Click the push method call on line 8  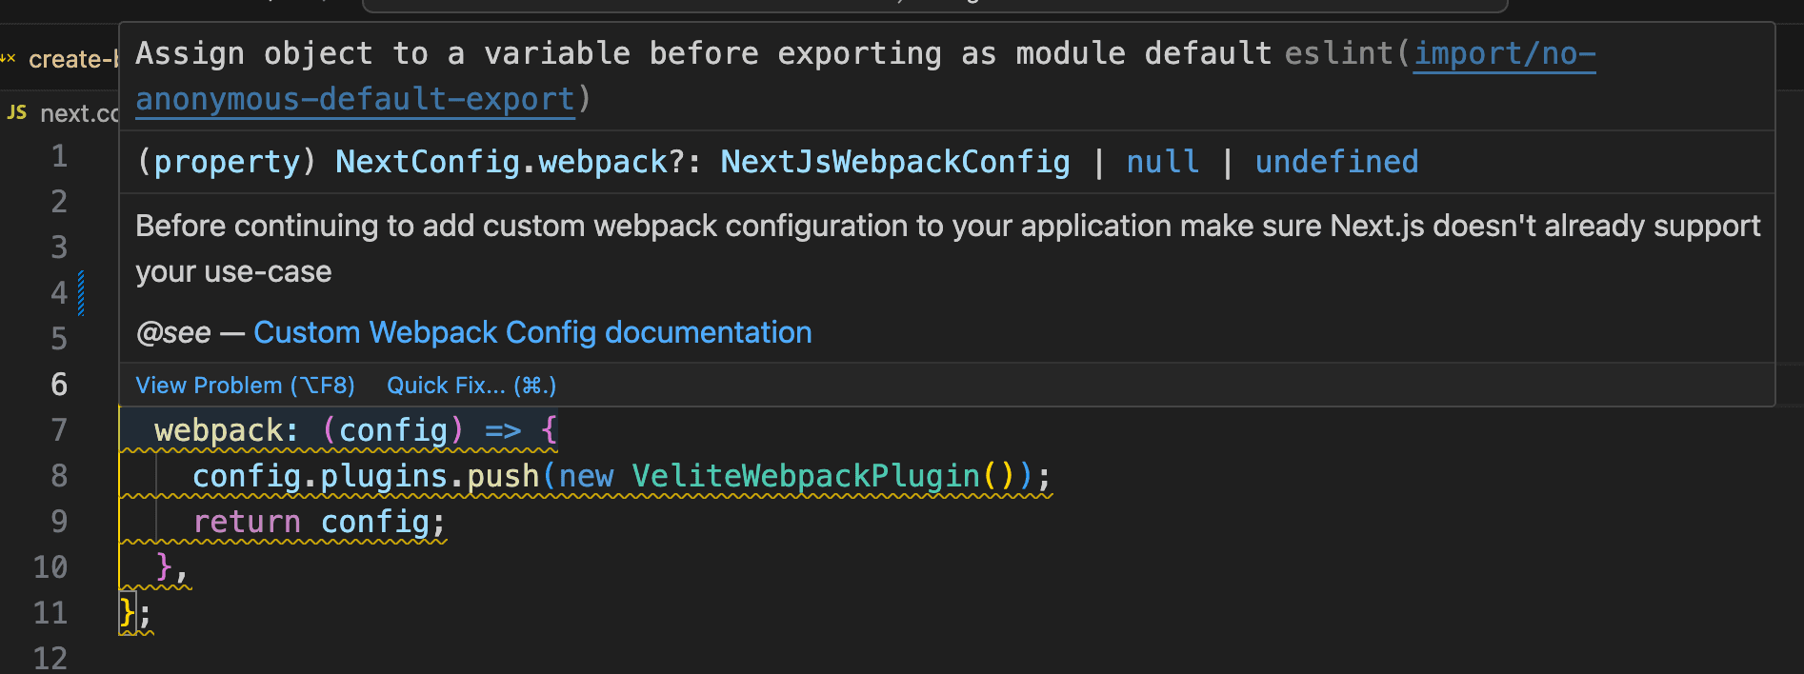point(503,476)
